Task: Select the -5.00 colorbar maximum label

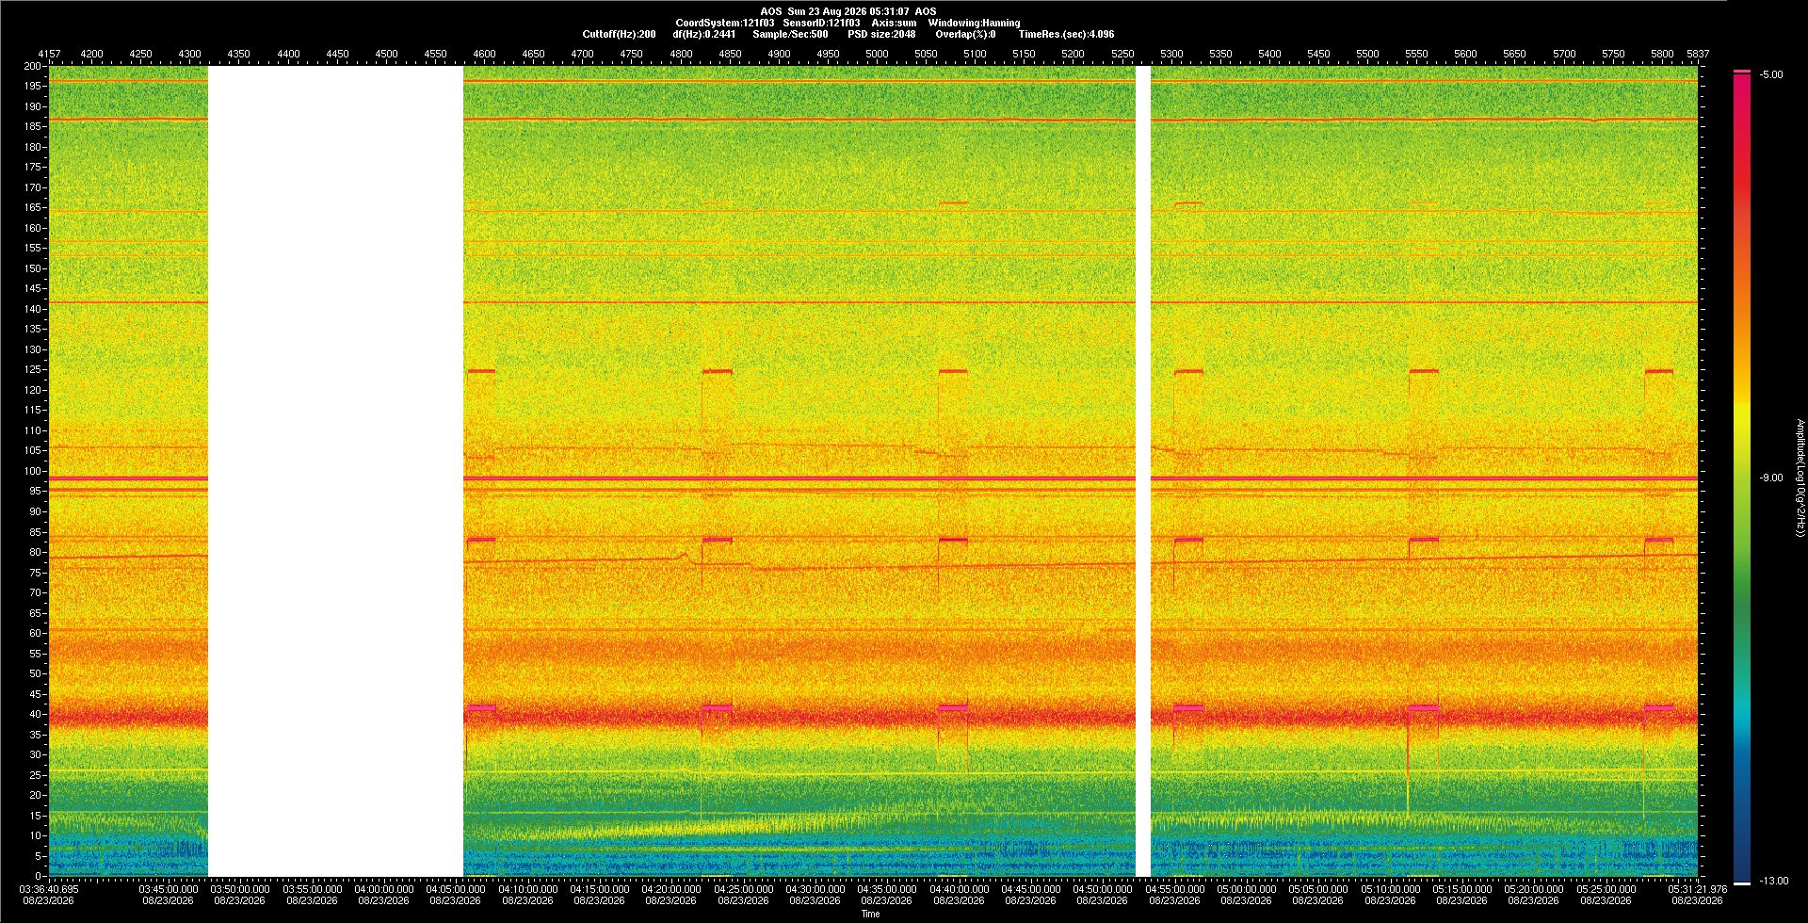Action: 1771,74
